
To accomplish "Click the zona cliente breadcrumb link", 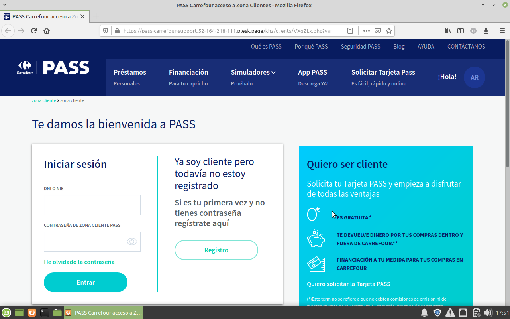I will (x=44, y=100).
